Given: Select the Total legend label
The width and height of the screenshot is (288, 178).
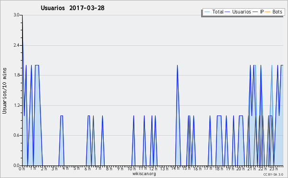Looking at the screenshot, I should (218, 12).
